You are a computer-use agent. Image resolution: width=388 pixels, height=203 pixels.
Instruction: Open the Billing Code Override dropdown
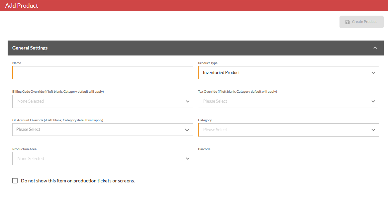(x=103, y=101)
